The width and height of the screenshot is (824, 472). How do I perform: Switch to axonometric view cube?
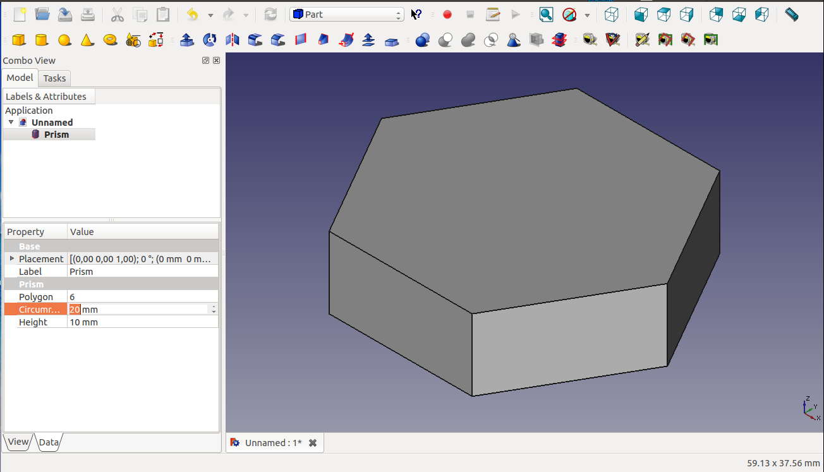(x=611, y=15)
